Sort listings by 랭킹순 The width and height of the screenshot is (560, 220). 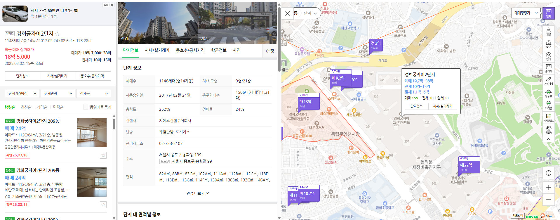click(x=10, y=107)
